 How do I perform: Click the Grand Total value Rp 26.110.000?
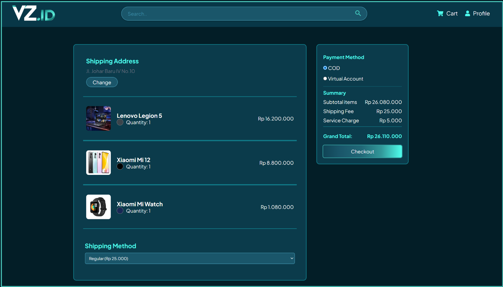click(x=384, y=136)
